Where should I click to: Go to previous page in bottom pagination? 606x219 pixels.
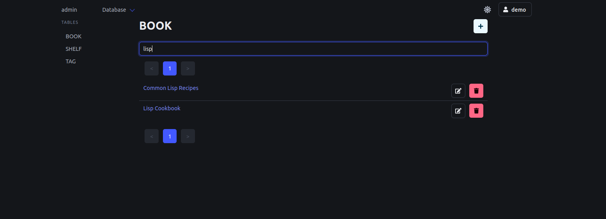pyautogui.click(x=152, y=136)
